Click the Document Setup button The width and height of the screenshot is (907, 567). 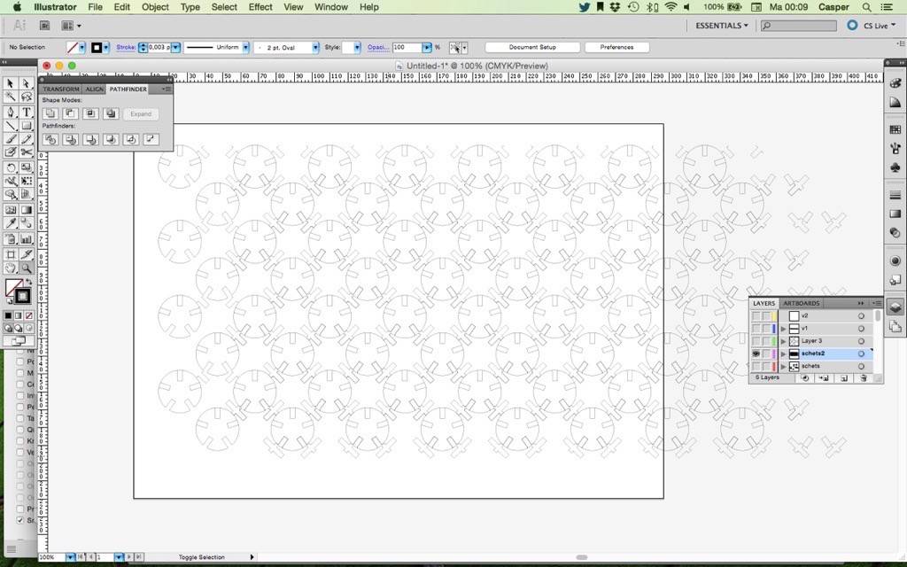[532, 48]
